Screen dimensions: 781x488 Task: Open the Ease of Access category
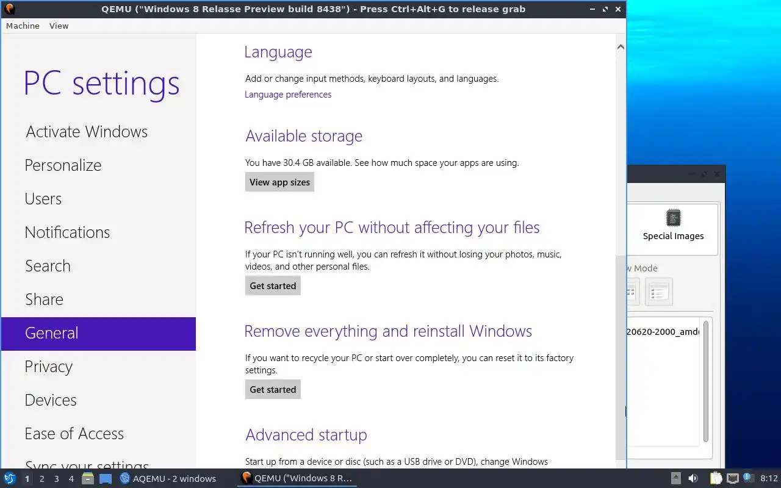click(74, 434)
